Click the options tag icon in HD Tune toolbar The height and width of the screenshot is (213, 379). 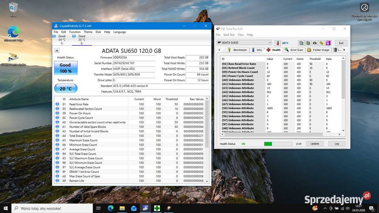coord(321,43)
